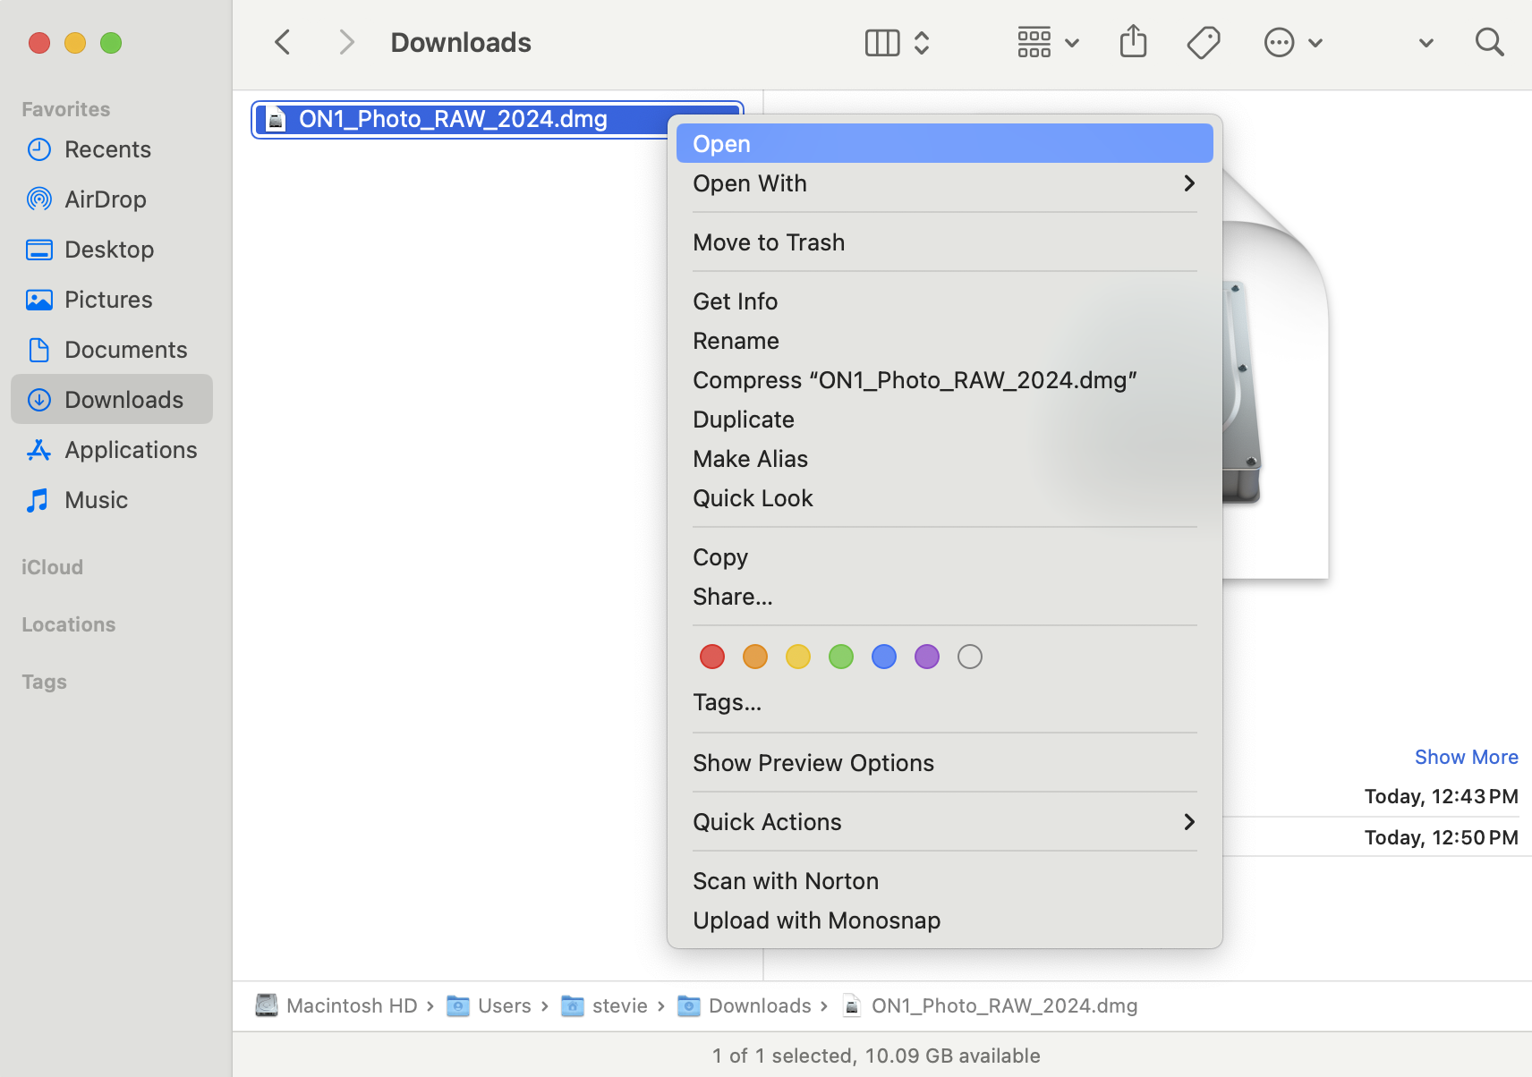Choose Share… in the context menu
The height and width of the screenshot is (1077, 1532).
pos(945,597)
